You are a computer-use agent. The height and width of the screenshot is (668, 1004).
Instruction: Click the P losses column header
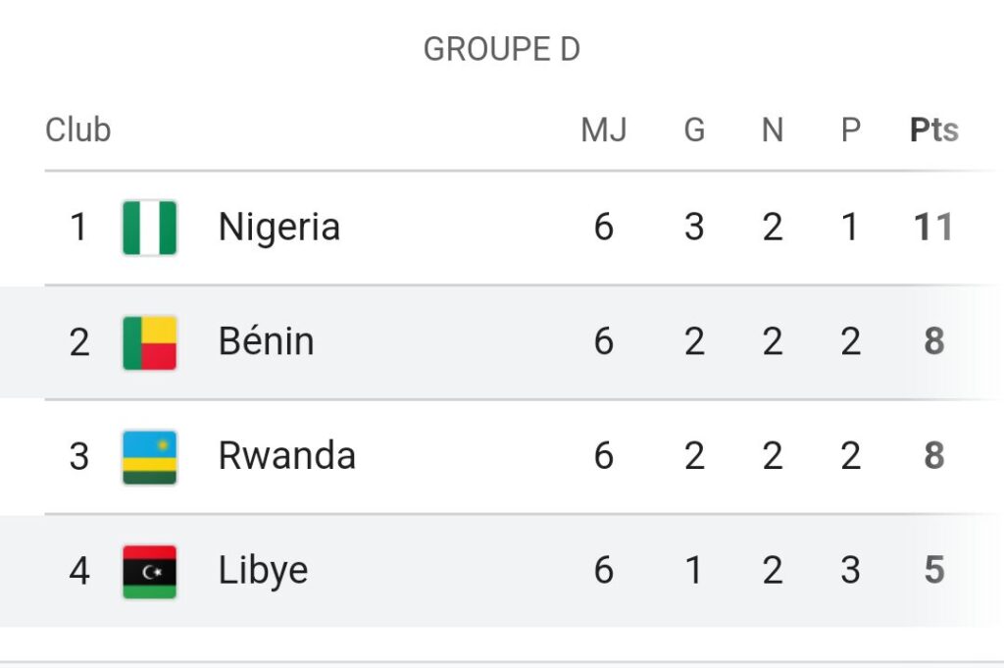850,130
